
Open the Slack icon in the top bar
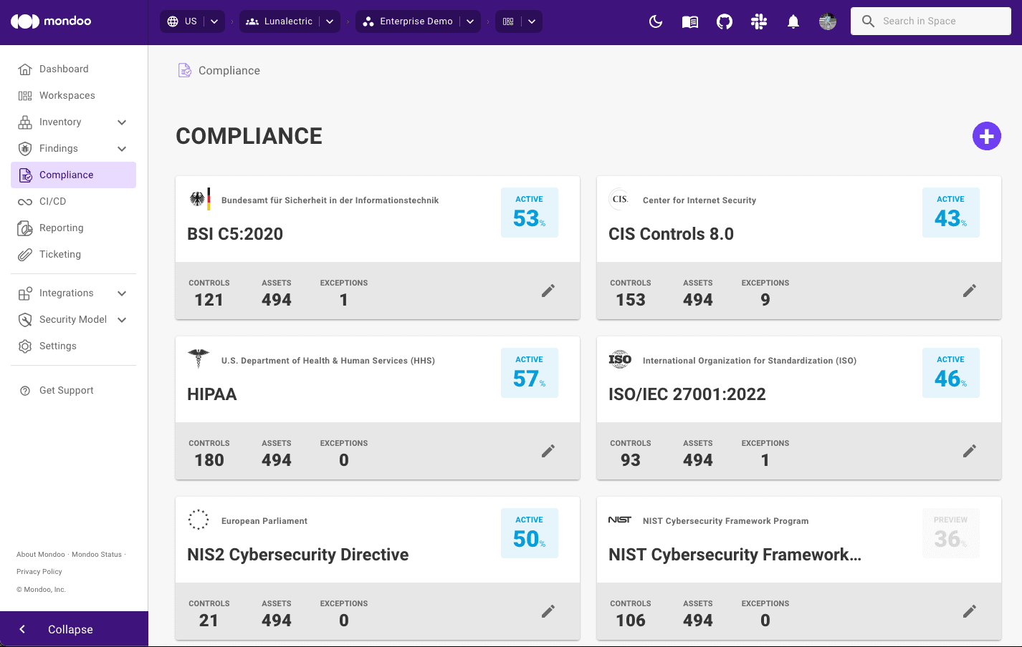pos(758,21)
